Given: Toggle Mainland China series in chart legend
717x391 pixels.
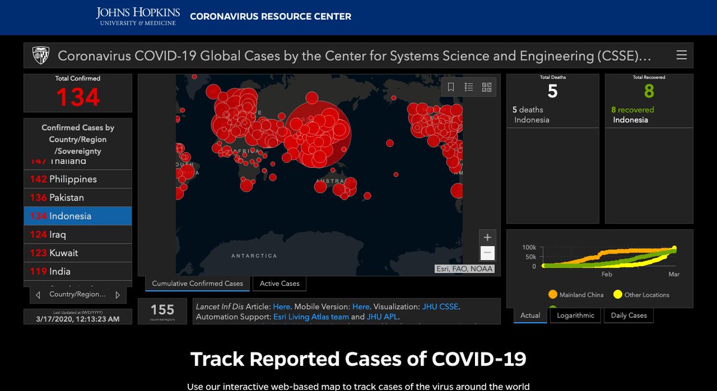Looking at the screenshot, I should (x=576, y=295).
